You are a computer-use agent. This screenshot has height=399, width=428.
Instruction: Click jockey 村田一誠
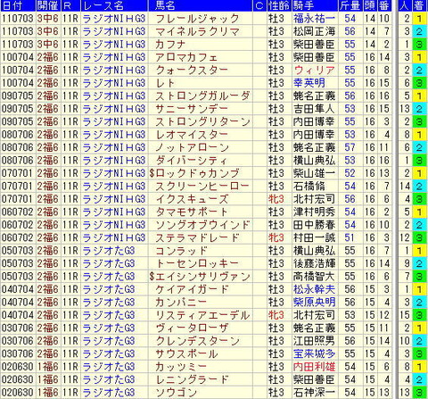pos(314,238)
